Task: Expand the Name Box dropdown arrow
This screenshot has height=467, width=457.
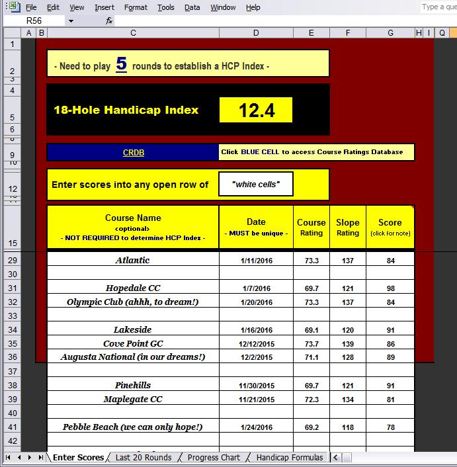Action: pyautogui.click(x=71, y=21)
